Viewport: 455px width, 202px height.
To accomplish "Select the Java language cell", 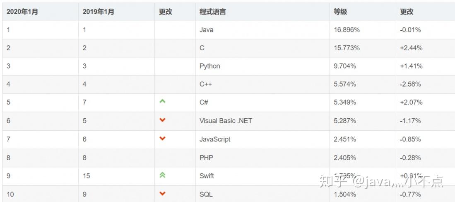I will coord(207,30).
